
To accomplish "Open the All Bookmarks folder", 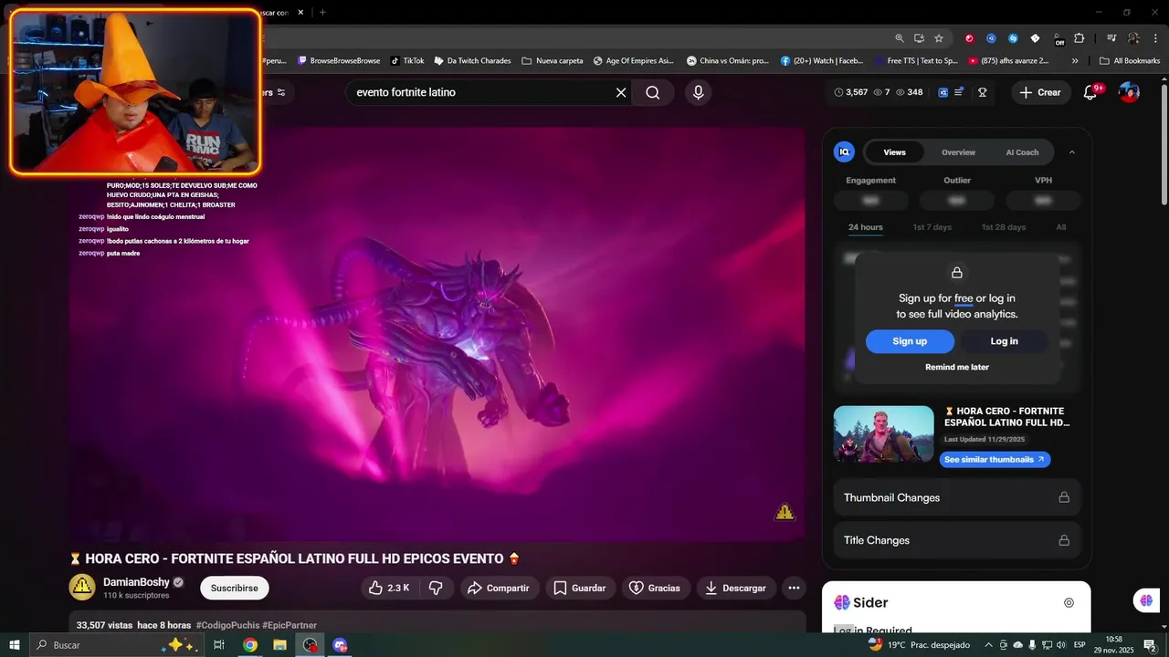I will [1130, 61].
